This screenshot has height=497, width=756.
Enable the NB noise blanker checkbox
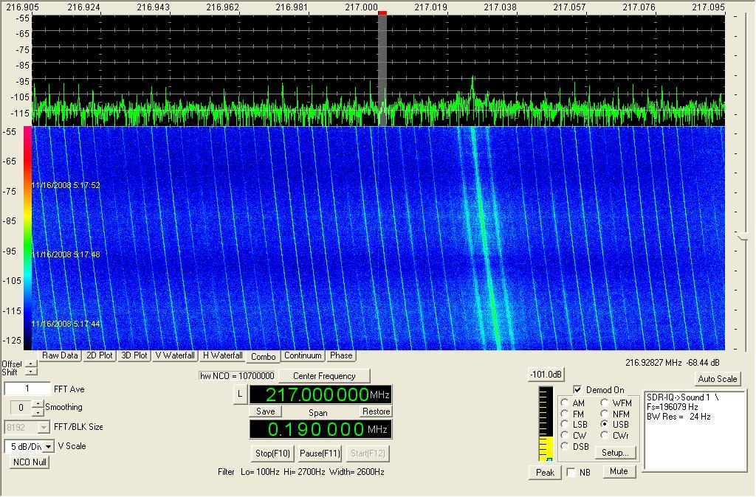[571, 472]
